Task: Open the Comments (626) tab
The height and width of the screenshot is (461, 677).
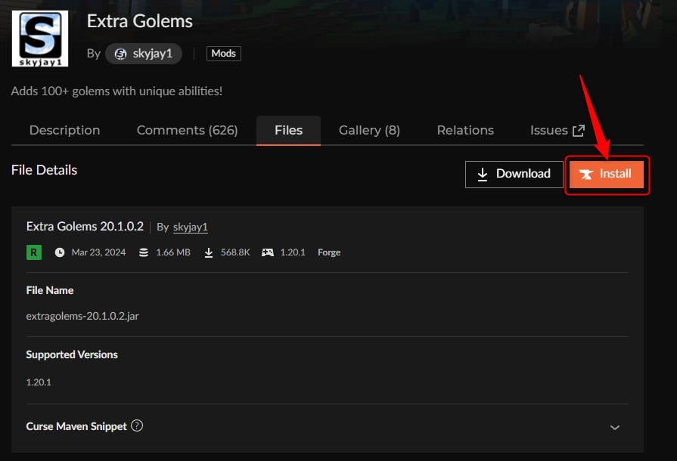Action: coord(188,130)
